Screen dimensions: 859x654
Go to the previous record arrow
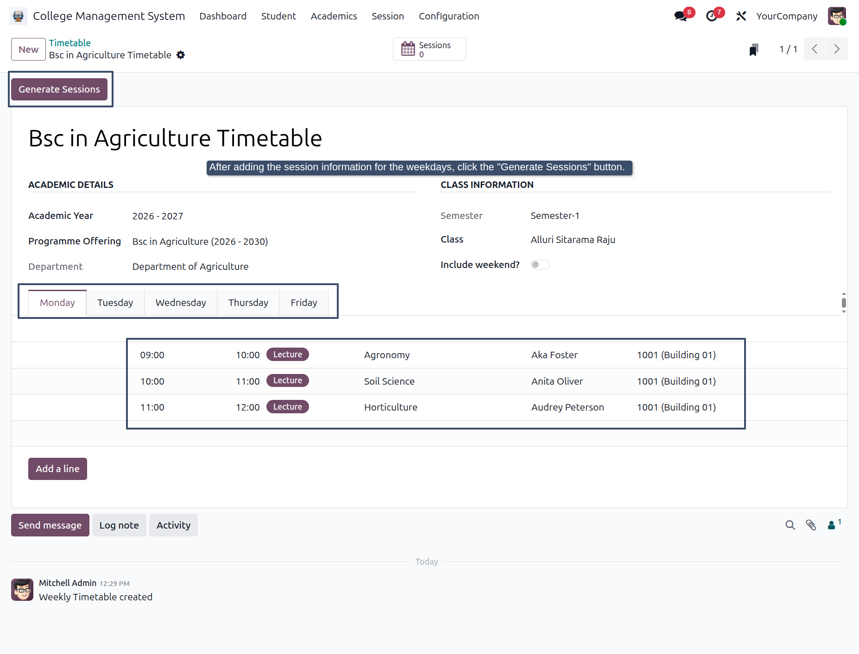click(x=815, y=49)
